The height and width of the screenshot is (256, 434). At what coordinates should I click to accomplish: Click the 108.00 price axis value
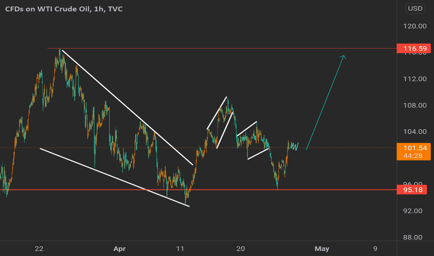pos(414,105)
